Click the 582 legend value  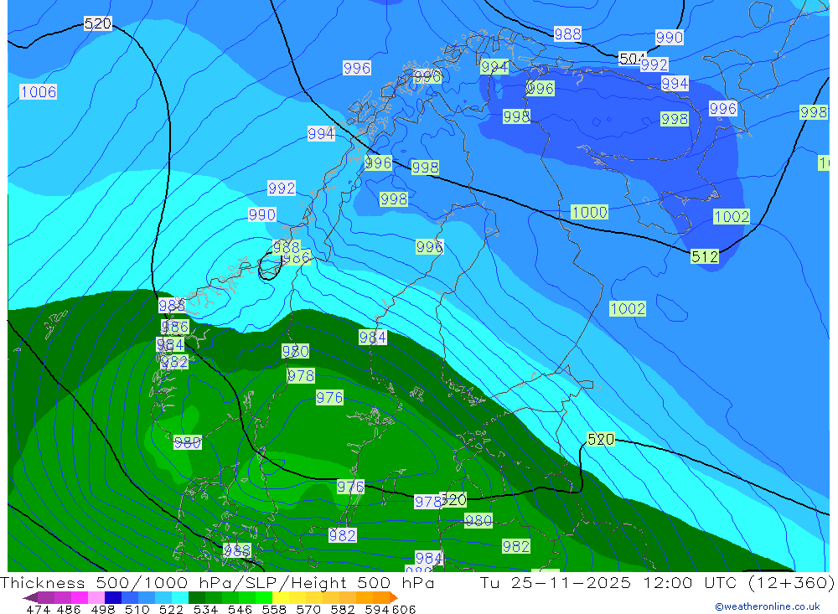pos(343,609)
